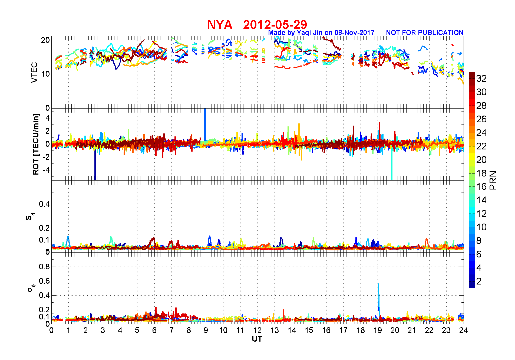The image size is (515, 360).
Task: Click the 'Made by Yaqi Jin on 08-Nov-2017' text
Action: click(321, 33)
